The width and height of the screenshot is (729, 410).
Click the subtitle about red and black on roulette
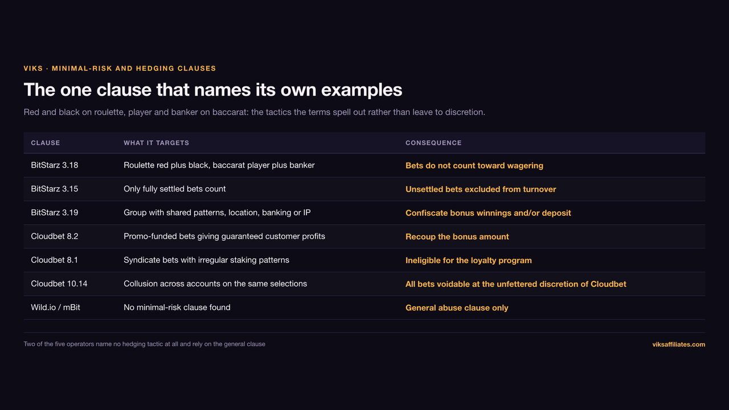click(255, 112)
